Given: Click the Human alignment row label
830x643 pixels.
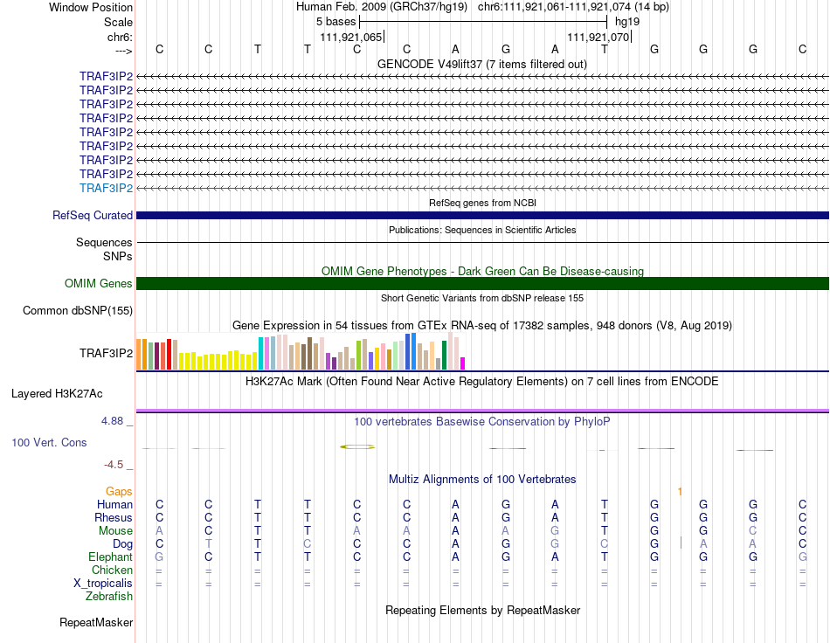Looking at the screenshot, I should [114, 504].
